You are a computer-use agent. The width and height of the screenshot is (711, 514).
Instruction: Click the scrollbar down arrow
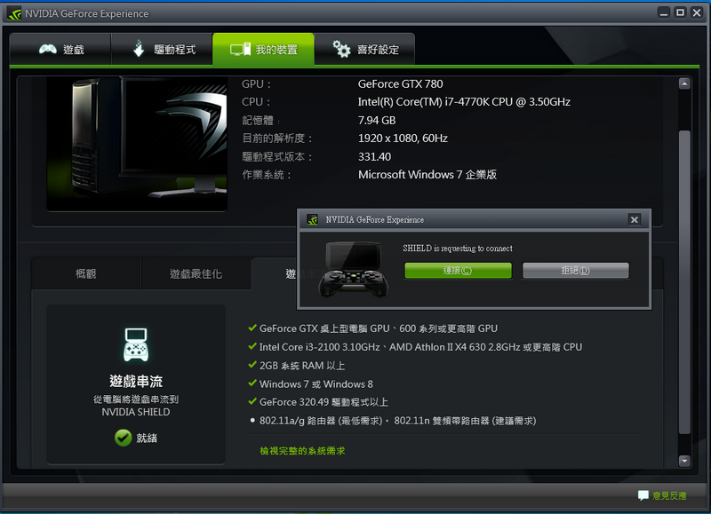click(684, 460)
